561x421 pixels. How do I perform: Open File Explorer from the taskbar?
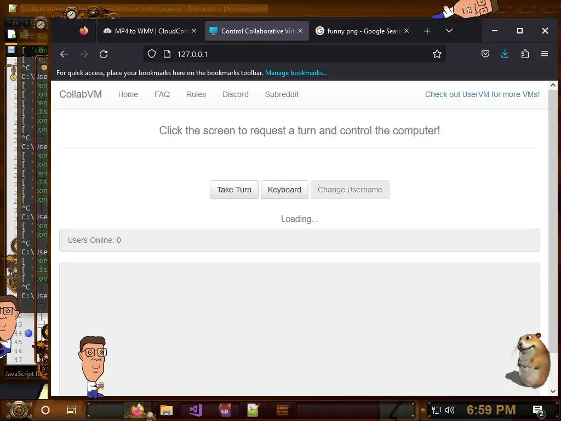[167, 410]
